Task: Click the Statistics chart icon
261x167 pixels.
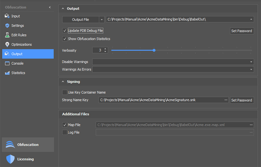Action: (7, 73)
